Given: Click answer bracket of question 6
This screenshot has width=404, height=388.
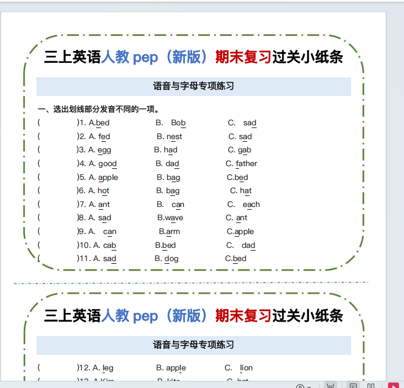Looking at the screenshot, I should click(x=59, y=190).
